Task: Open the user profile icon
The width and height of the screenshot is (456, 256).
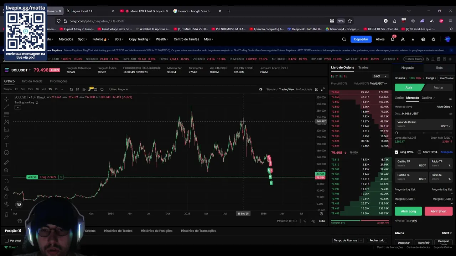Action: [x=403, y=39]
